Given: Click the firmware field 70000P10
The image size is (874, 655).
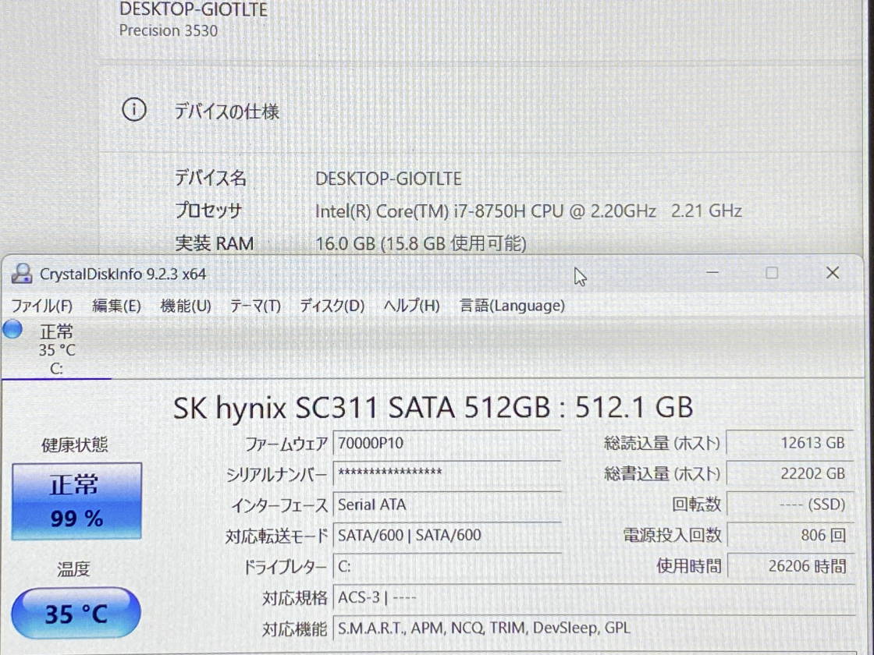Looking at the screenshot, I should pyautogui.click(x=447, y=444).
